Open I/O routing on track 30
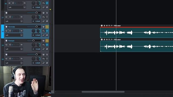173x97 pixels. tap(10, 59)
